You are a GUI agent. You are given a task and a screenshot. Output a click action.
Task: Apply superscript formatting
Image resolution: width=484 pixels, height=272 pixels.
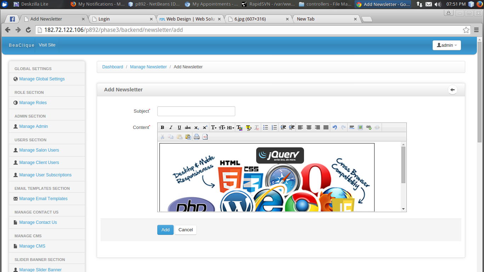click(205, 127)
